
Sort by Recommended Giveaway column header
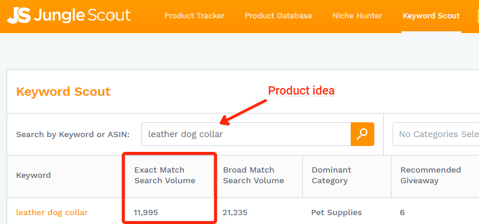pyautogui.click(x=431, y=175)
